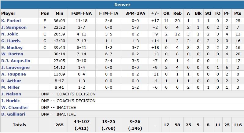
Task: Click the Pts column header
Action: pyautogui.click(x=237, y=13)
